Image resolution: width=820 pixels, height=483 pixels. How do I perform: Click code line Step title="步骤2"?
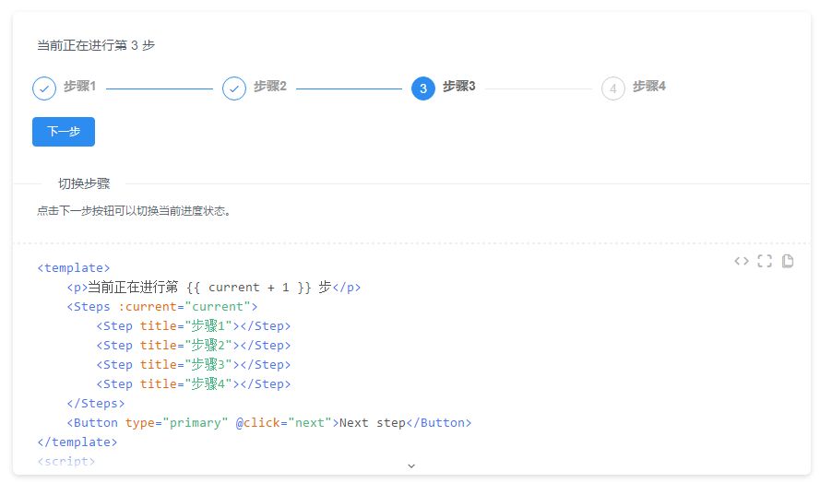[x=194, y=346]
